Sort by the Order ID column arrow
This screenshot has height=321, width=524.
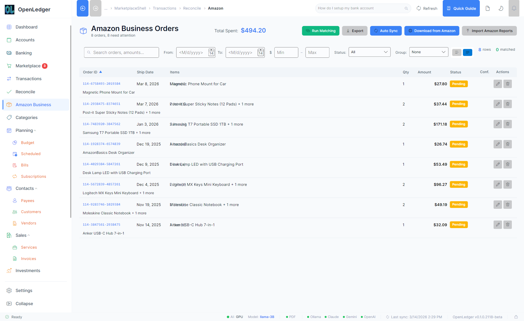[100, 72]
